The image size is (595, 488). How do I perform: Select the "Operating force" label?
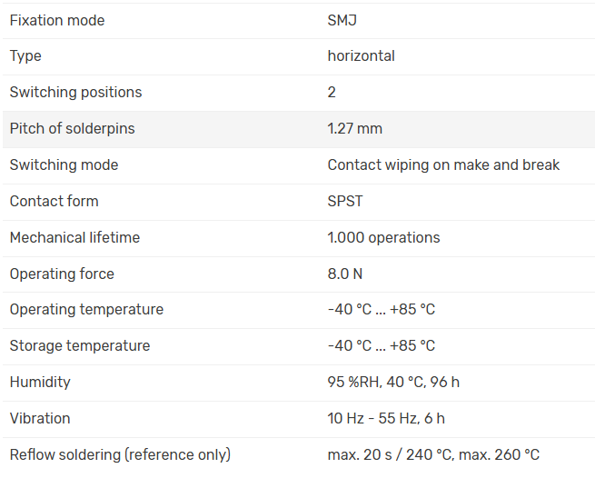[x=62, y=274]
